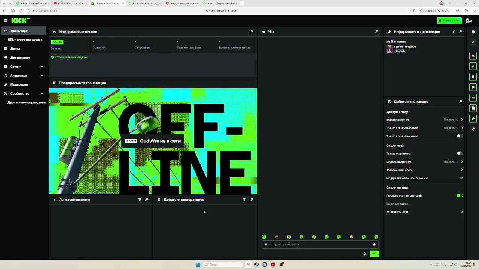Click the My first stream. title
The width and height of the screenshot is (479, 269).
[x=396, y=41]
